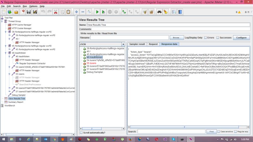Click Start no pauses icon
This screenshot has height=142, width=253.
[103, 12]
